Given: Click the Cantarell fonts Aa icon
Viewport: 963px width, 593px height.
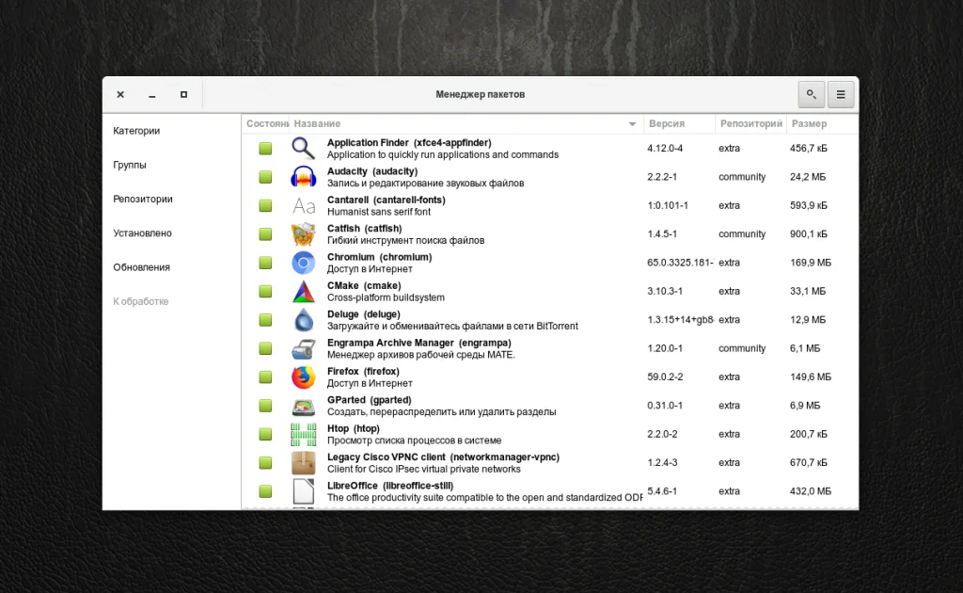Looking at the screenshot, I should pos(304,205).
